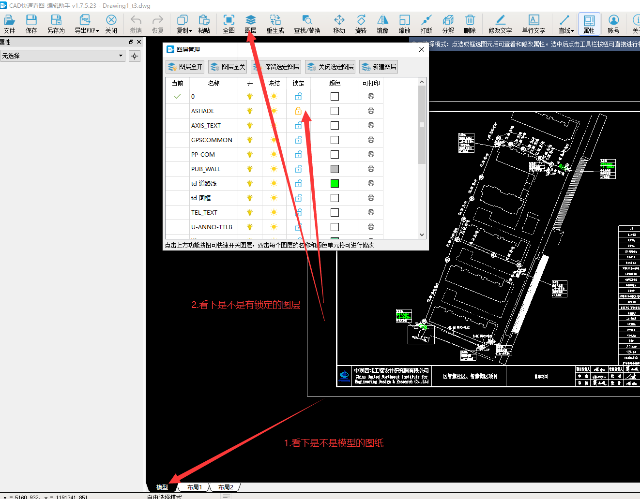Toggle the lock on ASHADE layer
Screen dimensions: 640x499
point(298,111)
